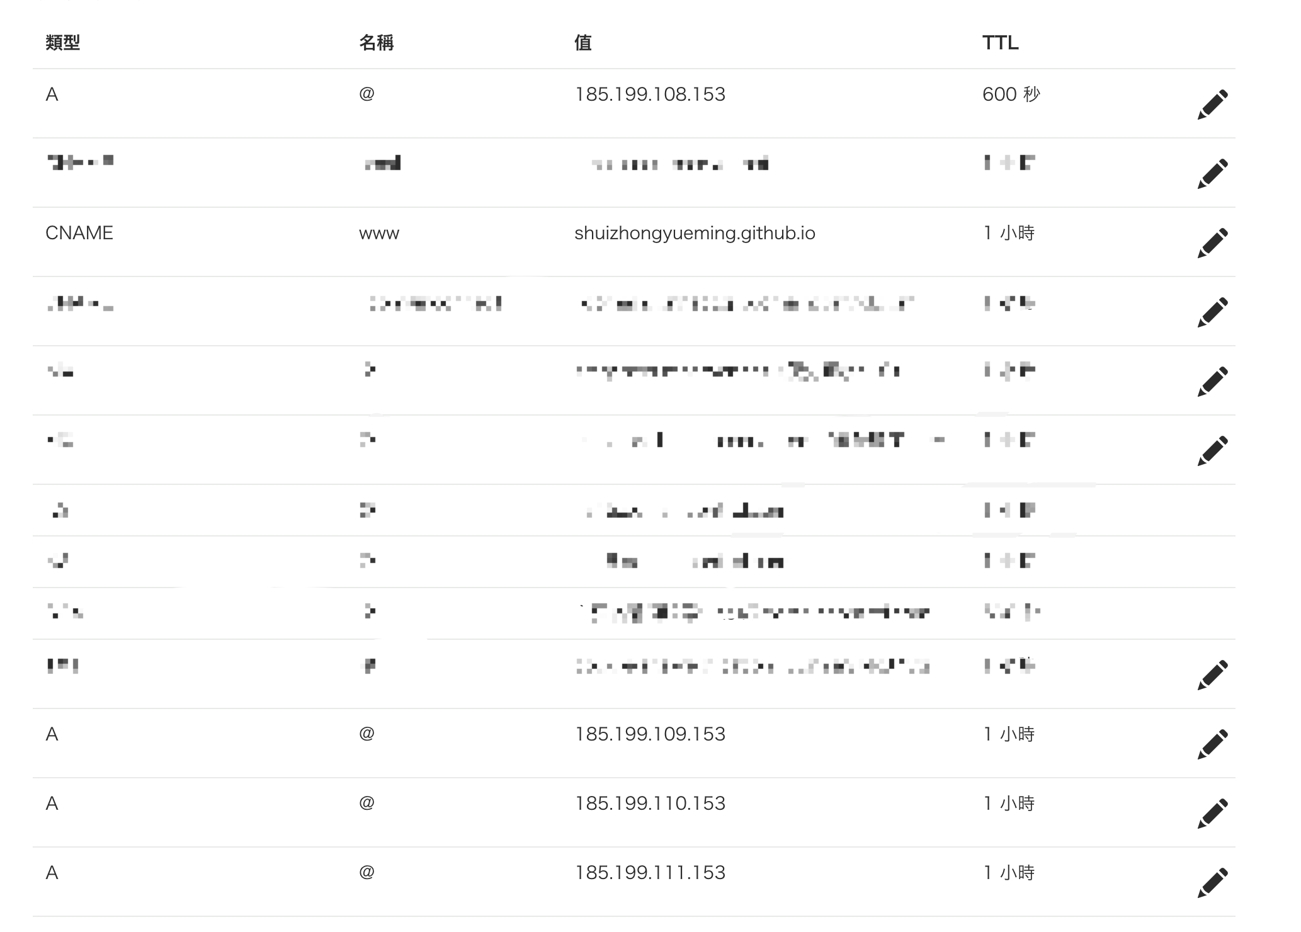This screenshot has height=932, width=1301.
Task: Select the shuizhongyueming.github.io value
Action: coord(695,234)
